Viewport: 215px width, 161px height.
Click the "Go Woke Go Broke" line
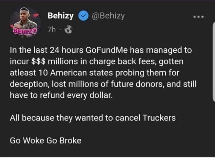click(46, 140)
